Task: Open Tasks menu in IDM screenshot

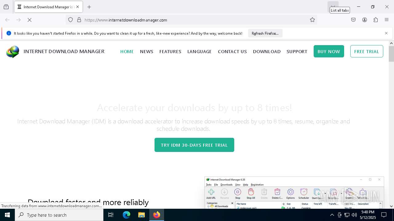Action: [209, 185]
